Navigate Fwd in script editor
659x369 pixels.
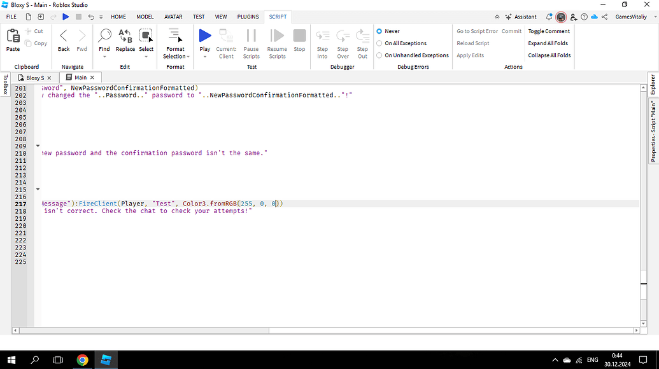coord(82,36)
